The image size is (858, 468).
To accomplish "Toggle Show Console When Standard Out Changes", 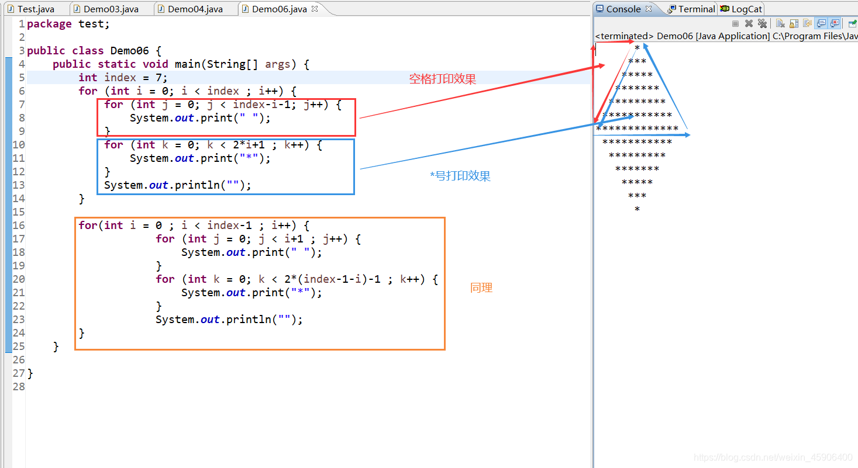I will coord(821,23).
